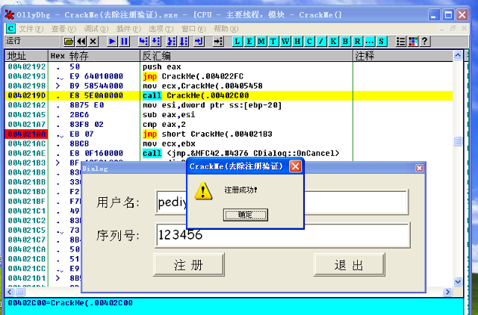Select the breakpoint row at address 004021AA

pos(229,134)
